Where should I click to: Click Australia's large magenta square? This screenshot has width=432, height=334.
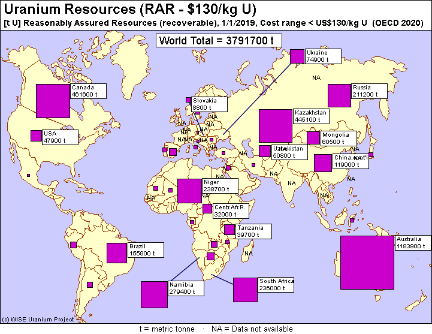coord(367,262)
